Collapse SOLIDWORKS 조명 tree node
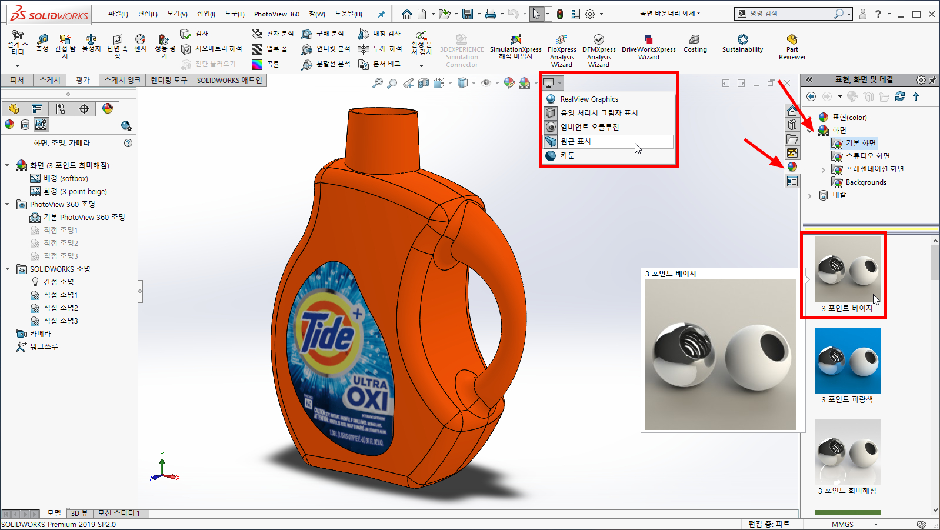The height and width of the screenshot is (530, 940). pos(7,269)
